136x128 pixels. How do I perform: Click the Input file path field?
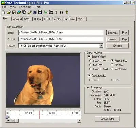tap(61, 33)
